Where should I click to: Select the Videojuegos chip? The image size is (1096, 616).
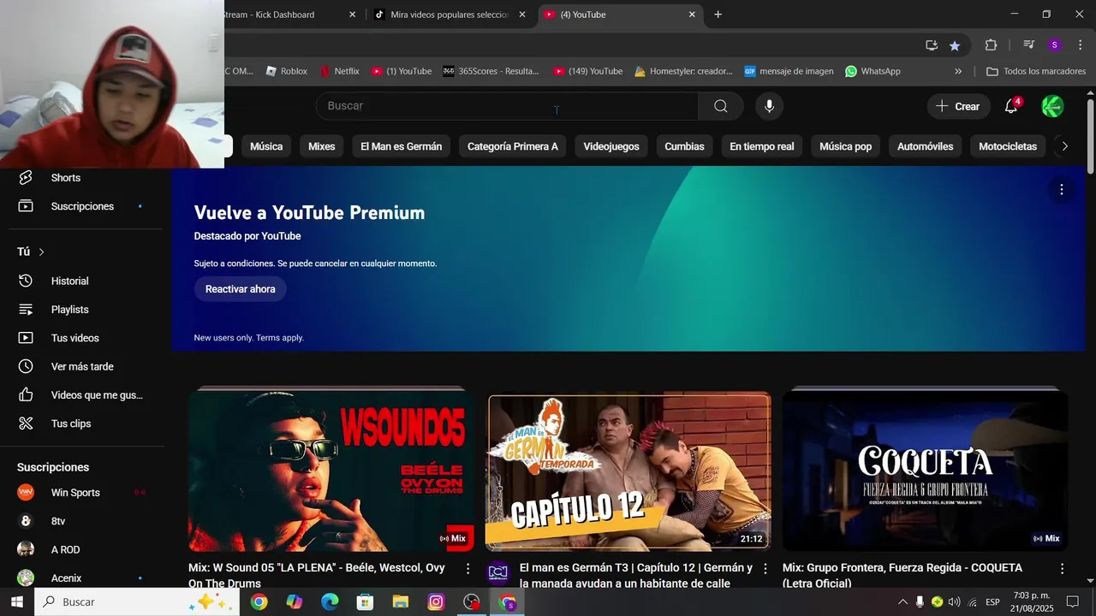[x=611, y=146]
